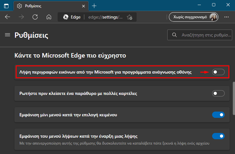235x154 pixels.
Task: Open a new tab with plus button
Action: coord(94,6)
